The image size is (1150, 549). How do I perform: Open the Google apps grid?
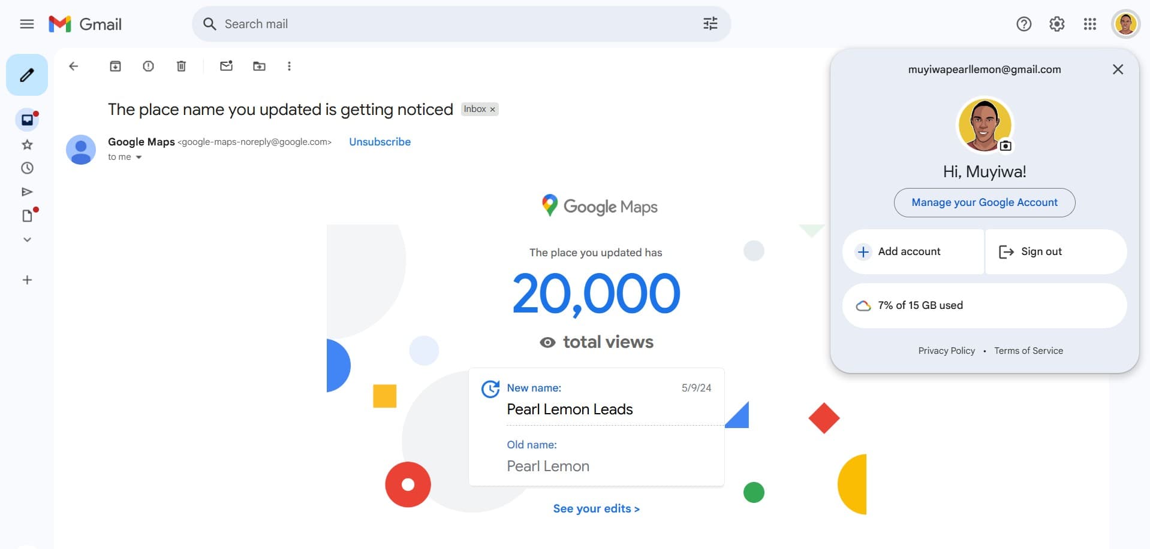1089,24
